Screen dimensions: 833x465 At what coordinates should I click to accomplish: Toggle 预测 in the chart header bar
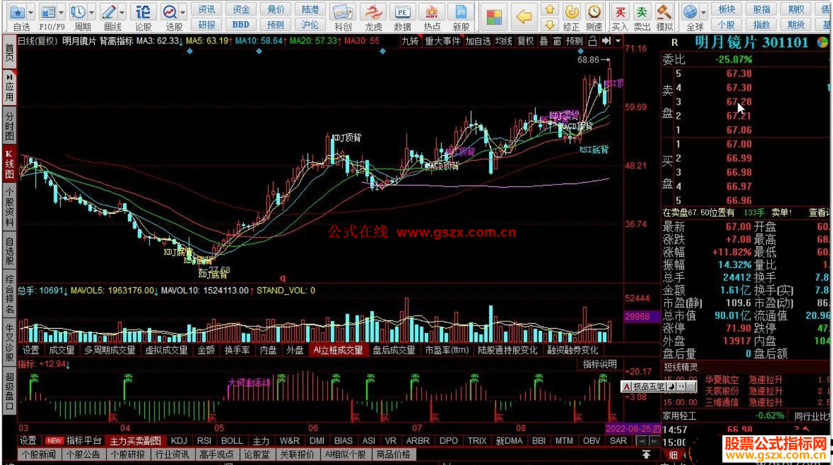tap(575, 41)
